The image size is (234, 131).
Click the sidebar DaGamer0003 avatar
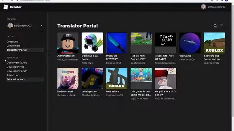click(x=10, y=25)
